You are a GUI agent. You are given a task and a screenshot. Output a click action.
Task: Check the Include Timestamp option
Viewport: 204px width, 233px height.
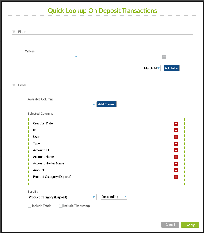(x=61, y=206)
